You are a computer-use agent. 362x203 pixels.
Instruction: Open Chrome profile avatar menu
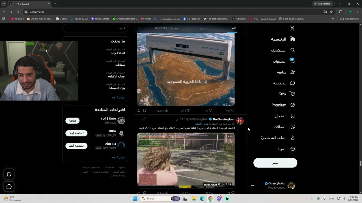351,12
